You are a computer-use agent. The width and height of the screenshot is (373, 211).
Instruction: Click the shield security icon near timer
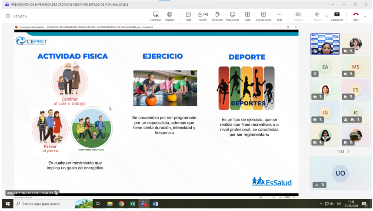tap(8, 16)
